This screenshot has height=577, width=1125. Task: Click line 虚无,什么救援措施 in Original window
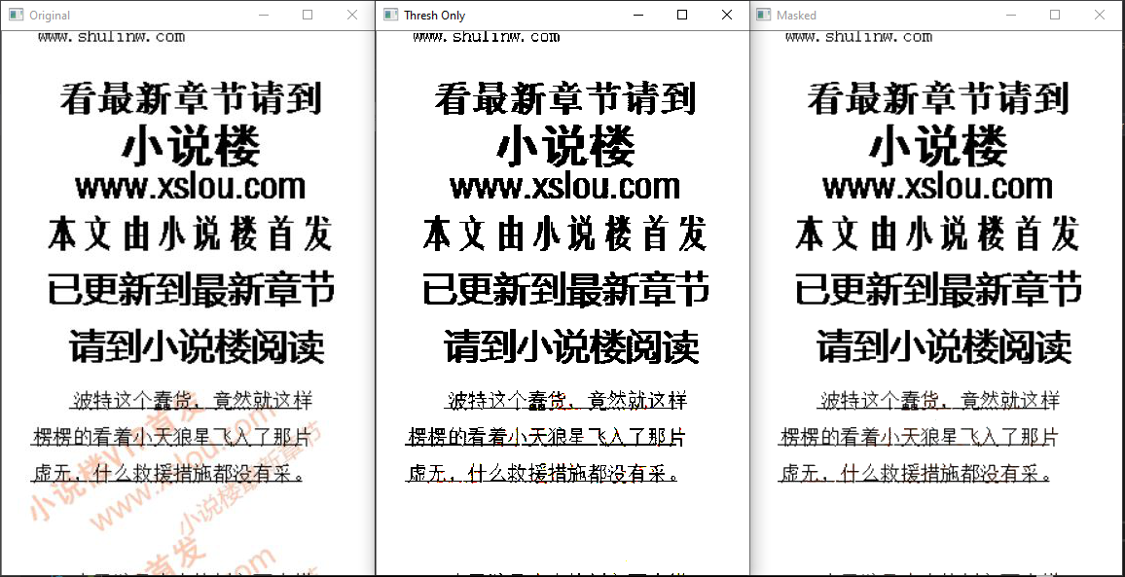[x=167, y=474]
